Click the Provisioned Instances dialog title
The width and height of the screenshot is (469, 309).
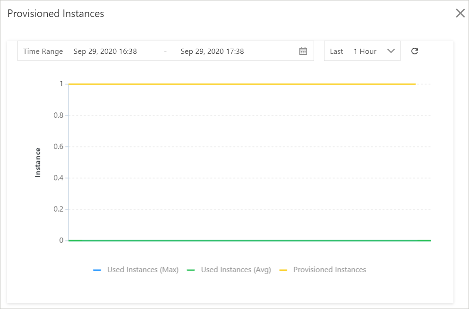tap(56, 14)
